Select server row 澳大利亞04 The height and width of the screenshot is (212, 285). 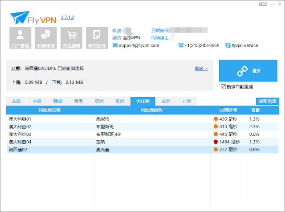[x=142, y=142]
